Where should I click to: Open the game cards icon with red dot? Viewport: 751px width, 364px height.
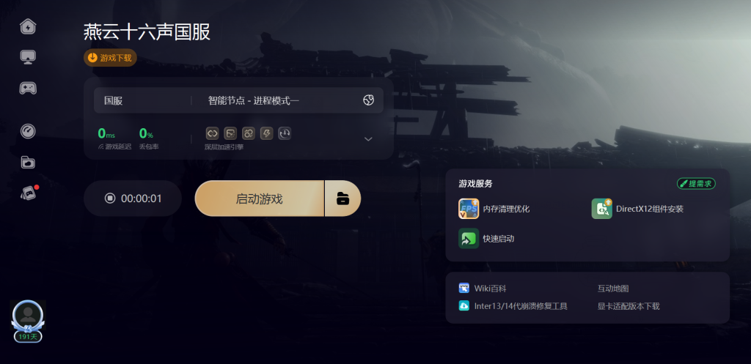pos(29,193)
